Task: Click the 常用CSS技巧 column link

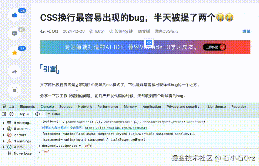Action: pos(166,31)
